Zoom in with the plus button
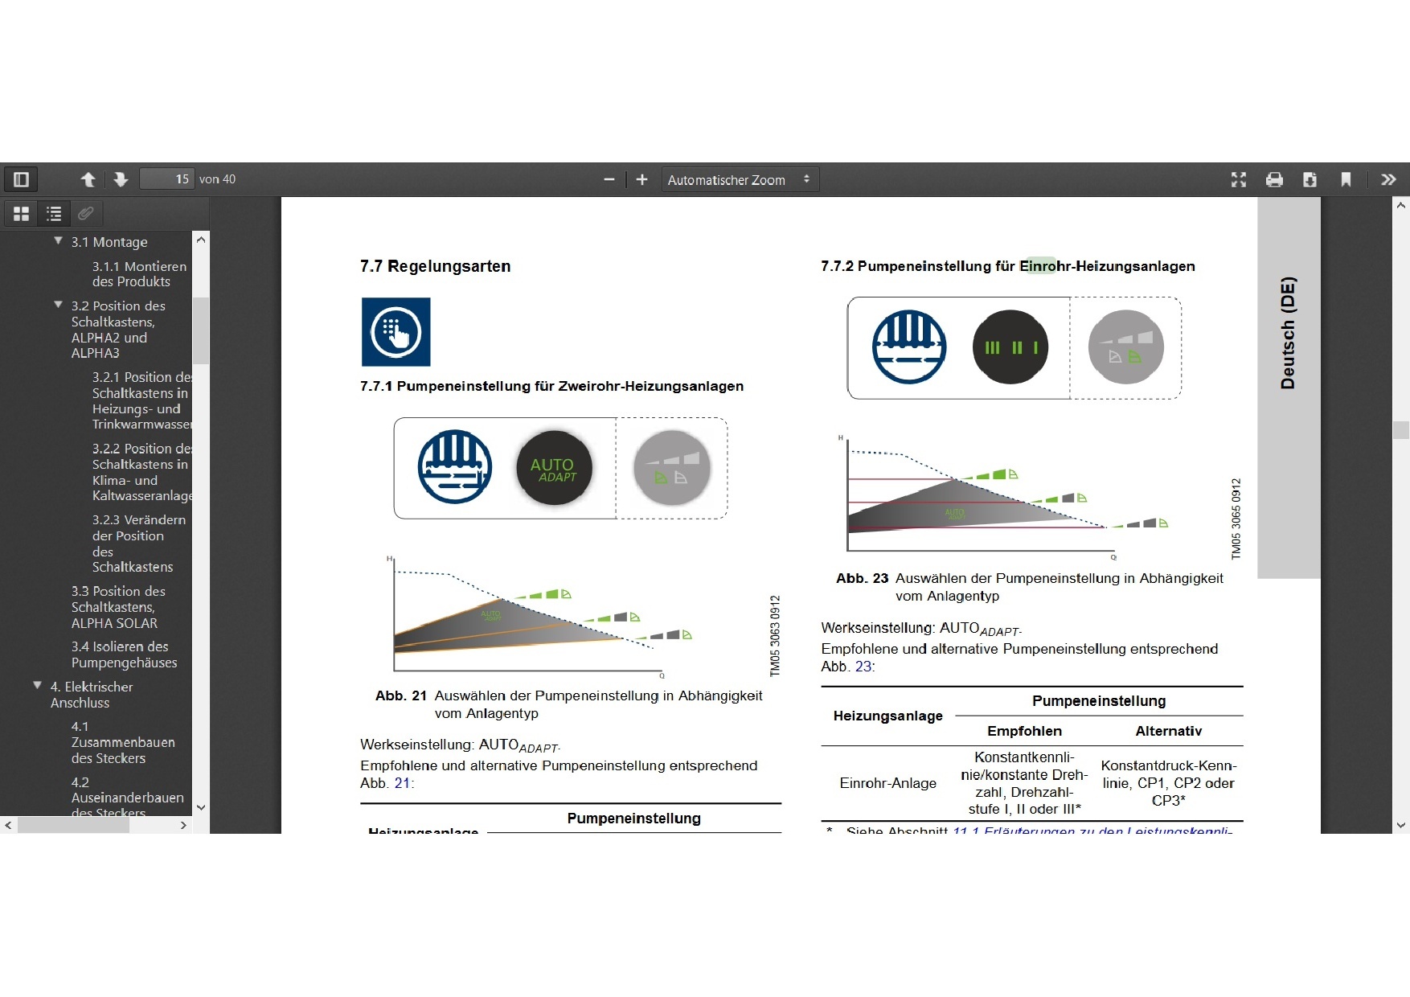Viewport: 1410px width, 997px height. (x=641, y=179)
